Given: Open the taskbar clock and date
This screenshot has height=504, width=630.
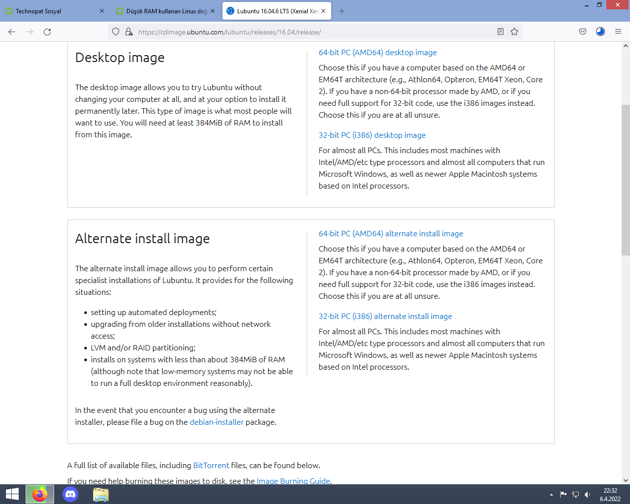Looking at the screenshot, I should [610, 495].
